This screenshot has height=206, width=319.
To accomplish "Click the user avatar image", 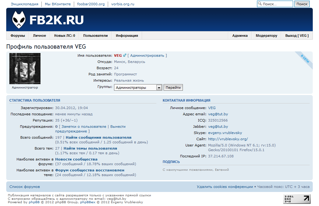I will [x=25, y=69].
